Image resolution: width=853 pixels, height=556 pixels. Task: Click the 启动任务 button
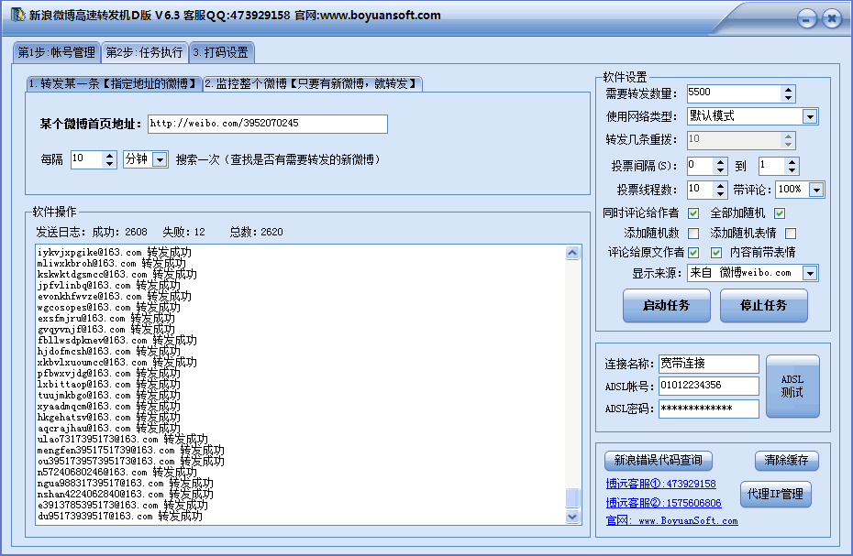(x=667, y=305)
